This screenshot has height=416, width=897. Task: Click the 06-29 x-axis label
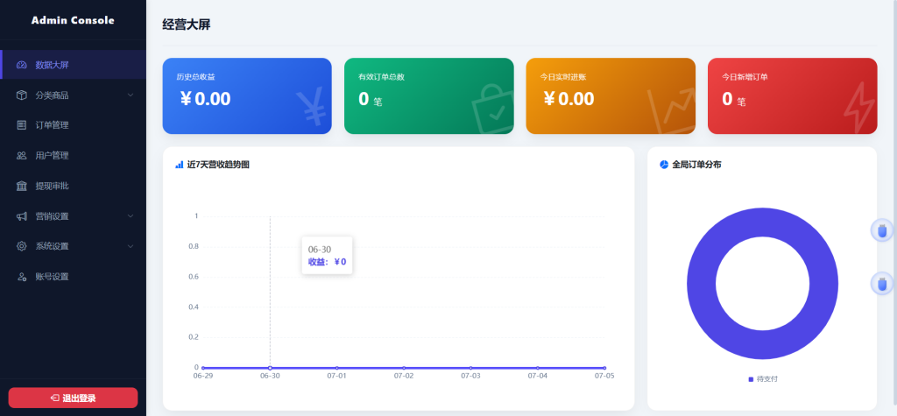click(203, 377)
